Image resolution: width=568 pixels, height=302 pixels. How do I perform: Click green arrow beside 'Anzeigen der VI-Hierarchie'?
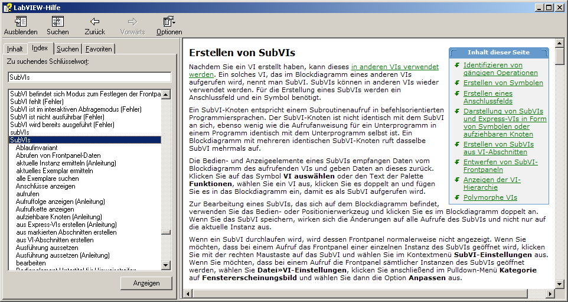coord(457,180)
